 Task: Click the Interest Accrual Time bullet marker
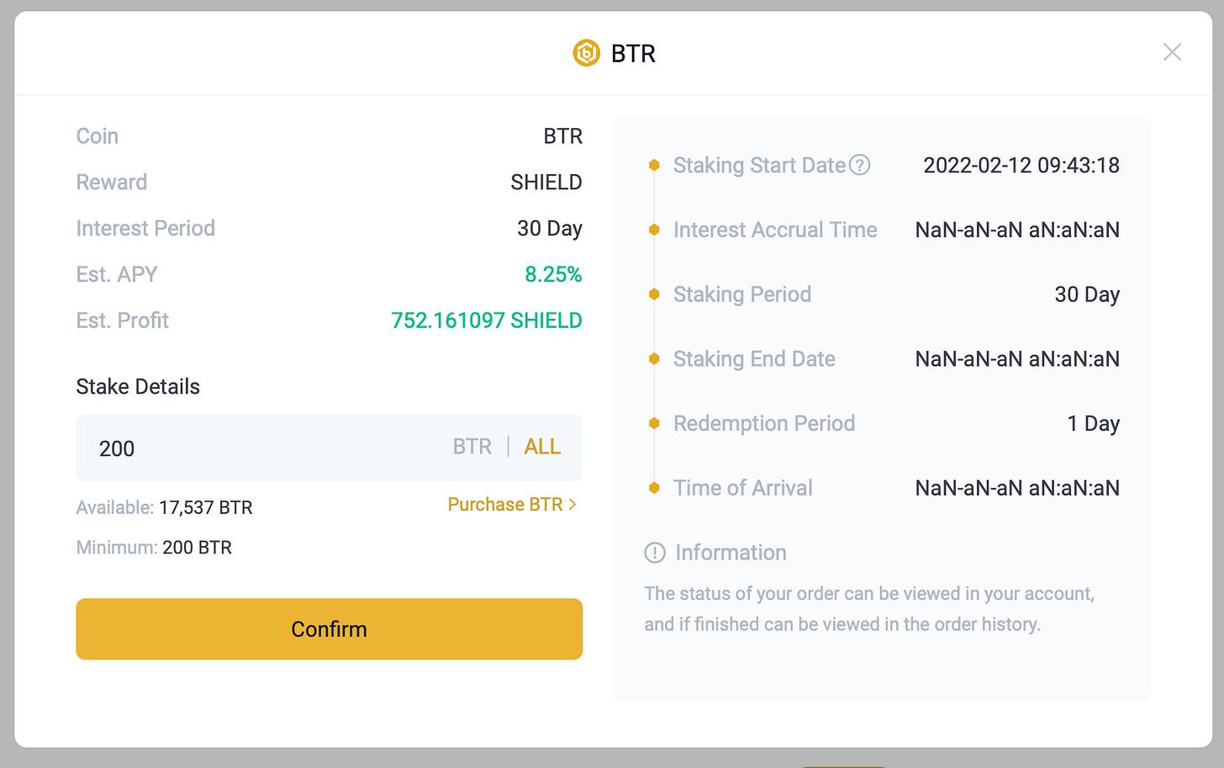tap(654, 230)
